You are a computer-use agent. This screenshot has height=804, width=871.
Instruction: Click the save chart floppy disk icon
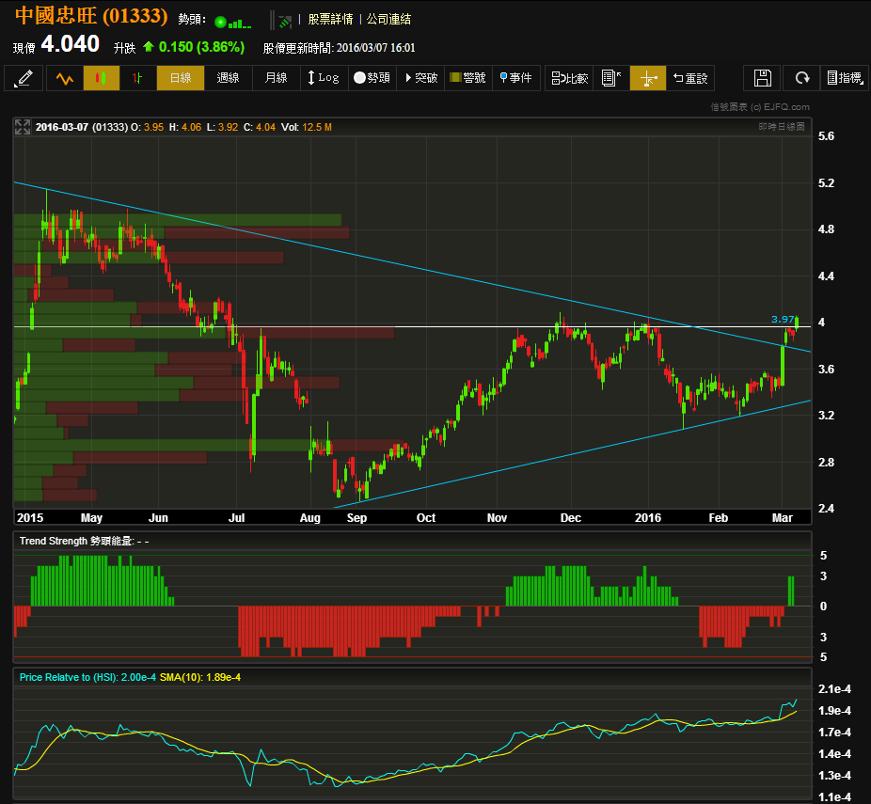pyautogui.click(x=763, y=78)
